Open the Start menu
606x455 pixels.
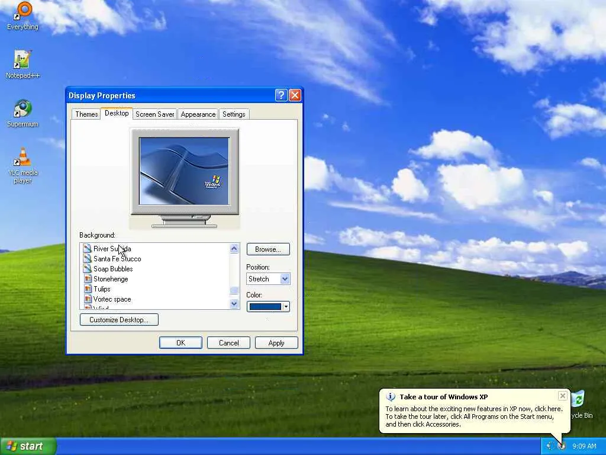28,446
